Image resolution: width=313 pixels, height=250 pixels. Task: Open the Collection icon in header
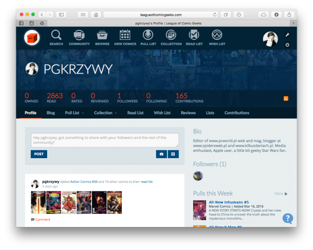click(x=171, y=37)
